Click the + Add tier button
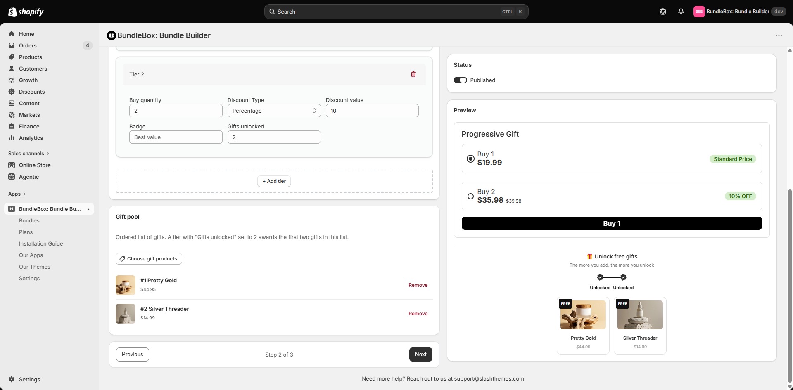 (x=274, y=181)
